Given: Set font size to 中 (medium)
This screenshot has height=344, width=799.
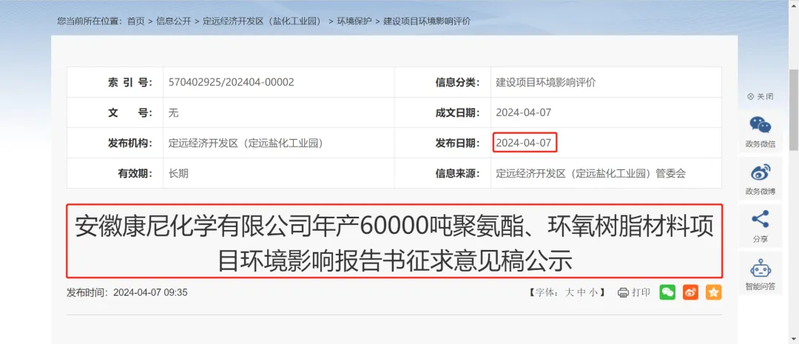Looking at the screenshot, I should pos(582,292).
